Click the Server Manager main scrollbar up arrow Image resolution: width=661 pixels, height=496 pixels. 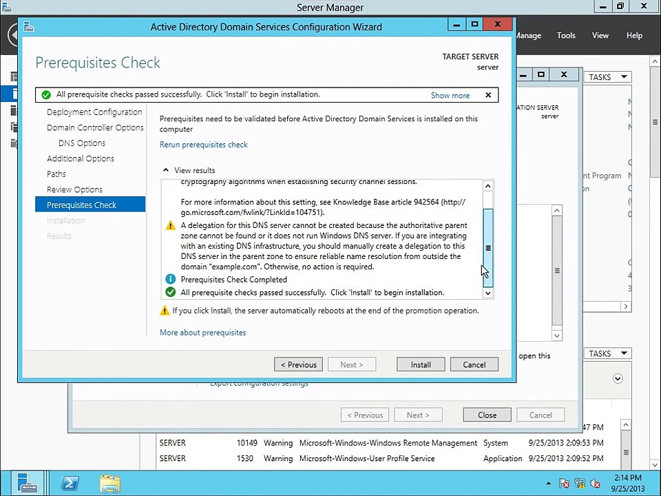point(654,61)
